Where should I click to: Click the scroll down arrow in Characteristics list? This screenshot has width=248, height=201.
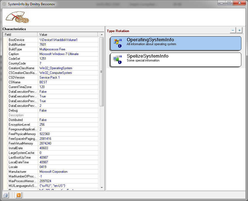click(102, 188)
